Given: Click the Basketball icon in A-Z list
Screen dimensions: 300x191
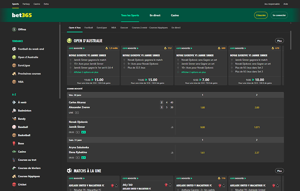Looking at the screenshot, I should (x=14, y=135).
